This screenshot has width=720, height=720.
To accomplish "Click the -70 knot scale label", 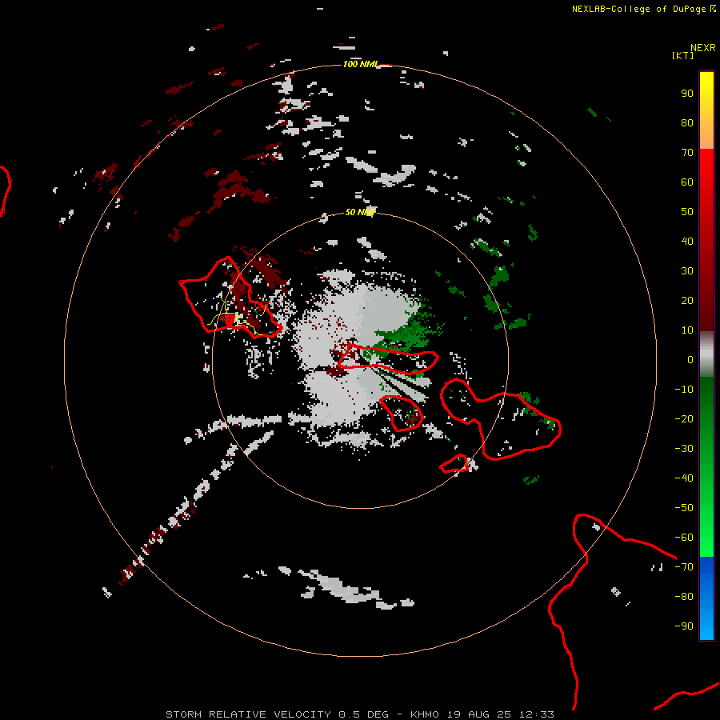I will pyautogui.click(x=684, y=567).
